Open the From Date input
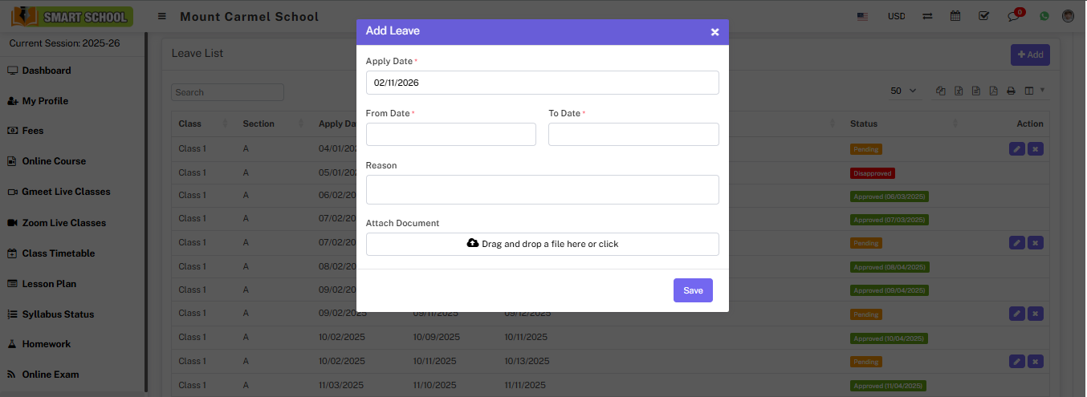The height and width of the screenshot is (397, 1087). click(x=450, y=135)
